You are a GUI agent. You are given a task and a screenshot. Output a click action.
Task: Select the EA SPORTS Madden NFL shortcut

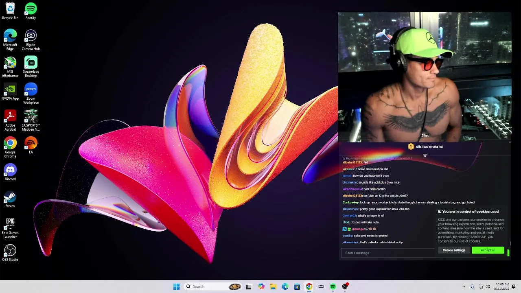pyautogui.click(x=31, y=120)
